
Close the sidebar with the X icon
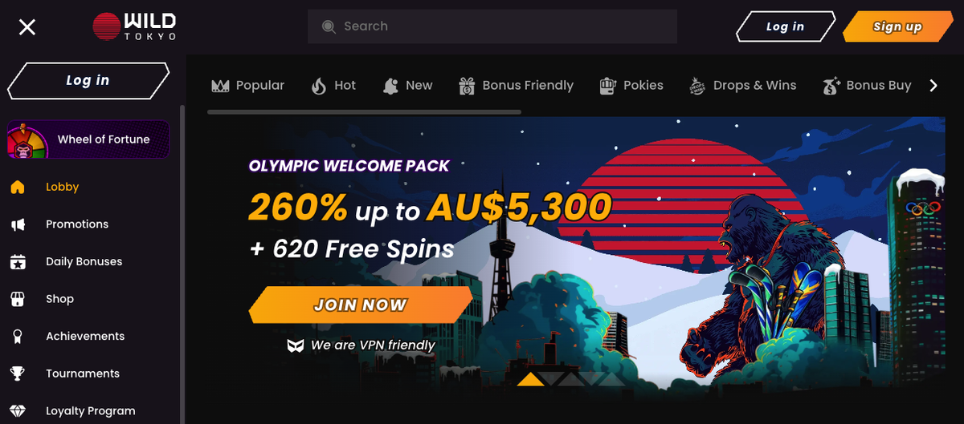click(x=27, y=27)
